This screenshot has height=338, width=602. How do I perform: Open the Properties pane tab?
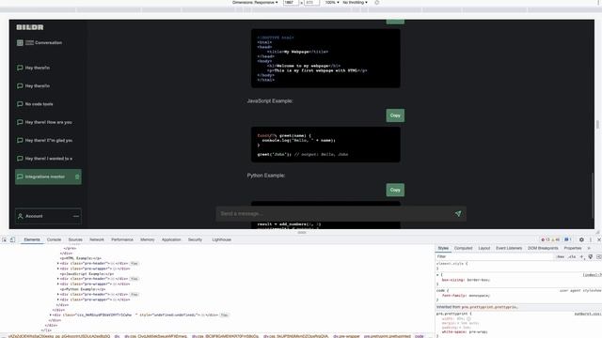tap(573, 248)
